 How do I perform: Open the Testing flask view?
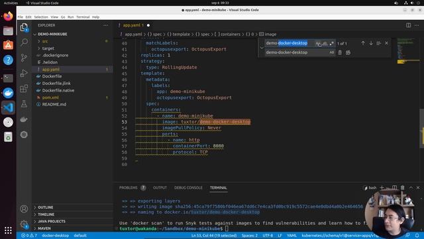(x=24, y=104)
